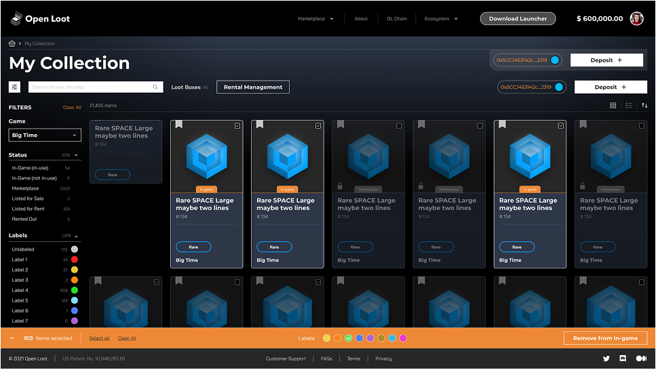
Task: Switch to list view icon
Action: coord(629,105)
